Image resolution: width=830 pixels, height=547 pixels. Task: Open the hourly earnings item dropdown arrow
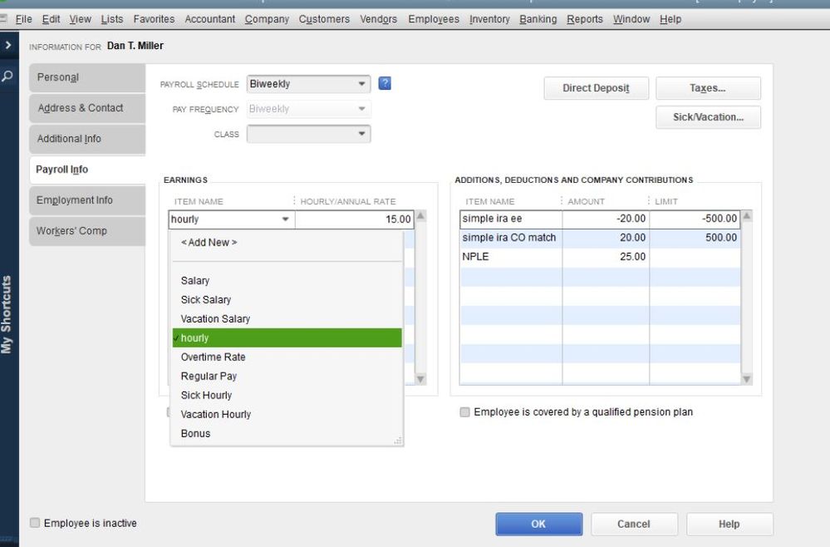[285, 219]
